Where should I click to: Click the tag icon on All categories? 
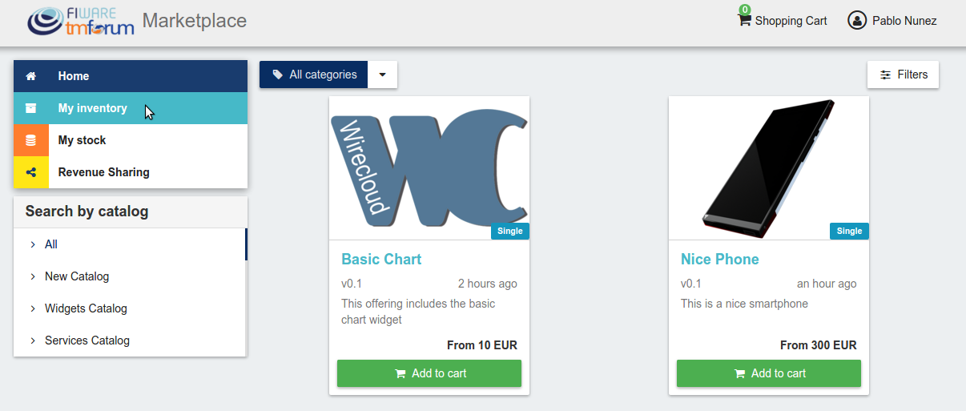pos(277,75)
